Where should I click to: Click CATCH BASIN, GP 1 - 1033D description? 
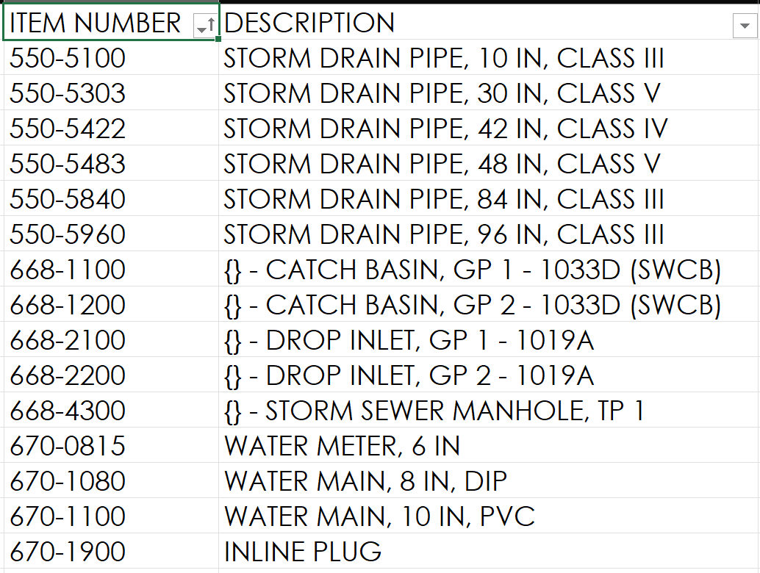pyautogui.click(x=472, y=270)
